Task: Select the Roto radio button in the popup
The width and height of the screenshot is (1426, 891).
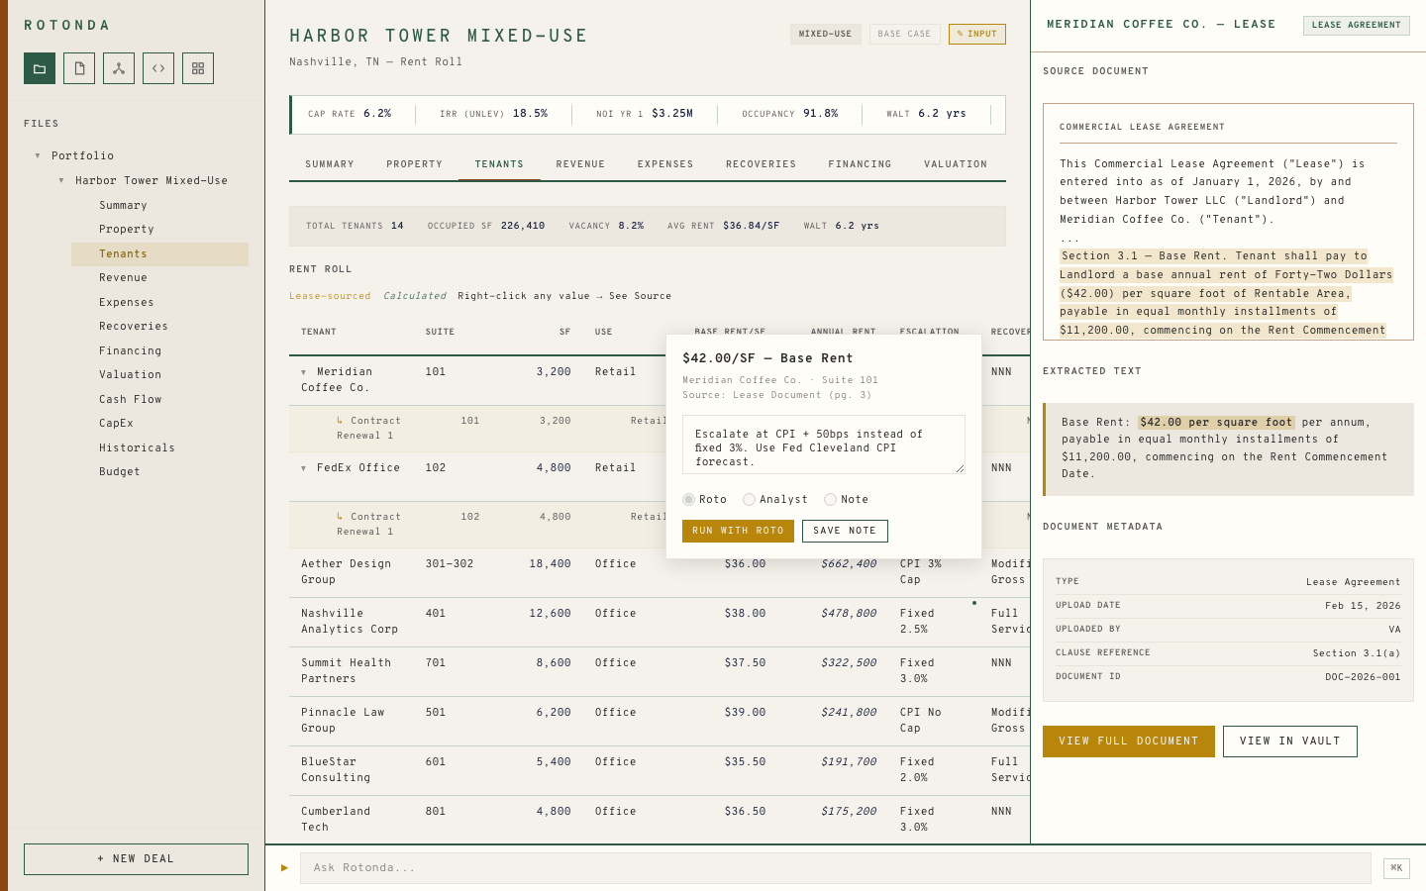Action: [688, 499]
